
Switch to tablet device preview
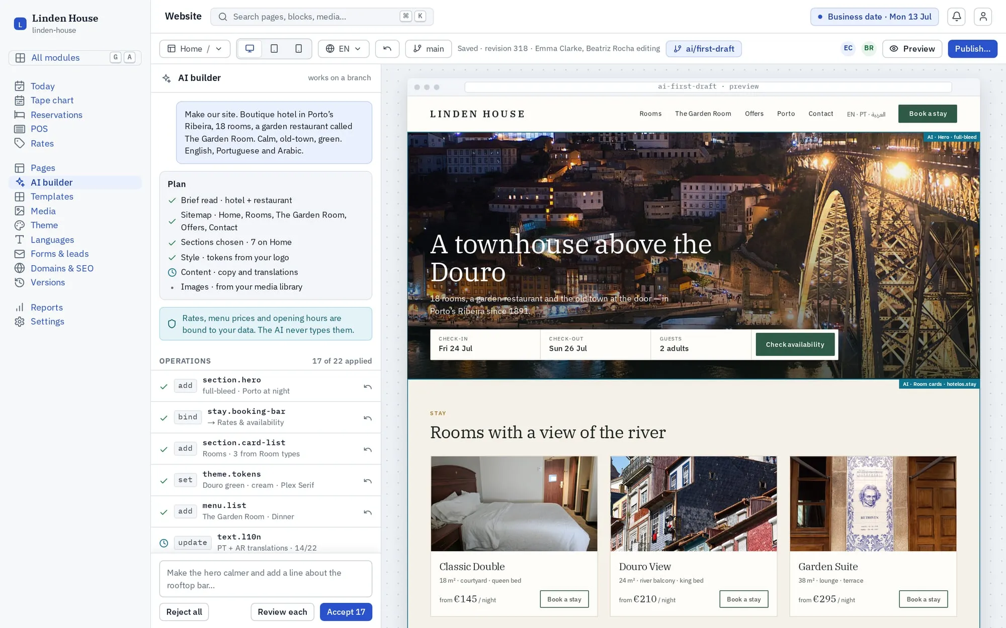coord(274,49)
